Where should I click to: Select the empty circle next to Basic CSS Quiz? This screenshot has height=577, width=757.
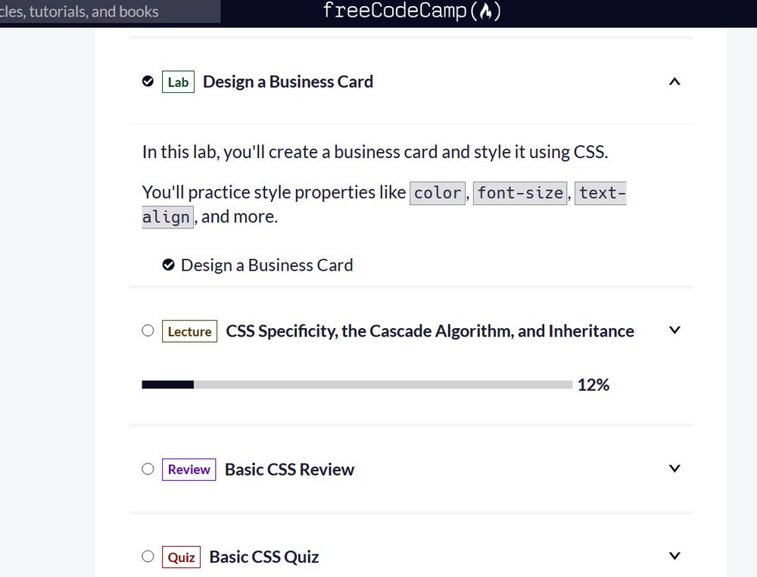coord(148,556)
